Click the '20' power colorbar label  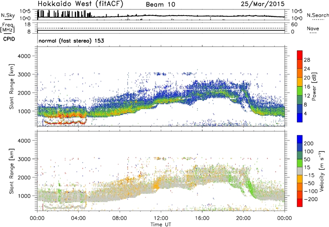307,78
